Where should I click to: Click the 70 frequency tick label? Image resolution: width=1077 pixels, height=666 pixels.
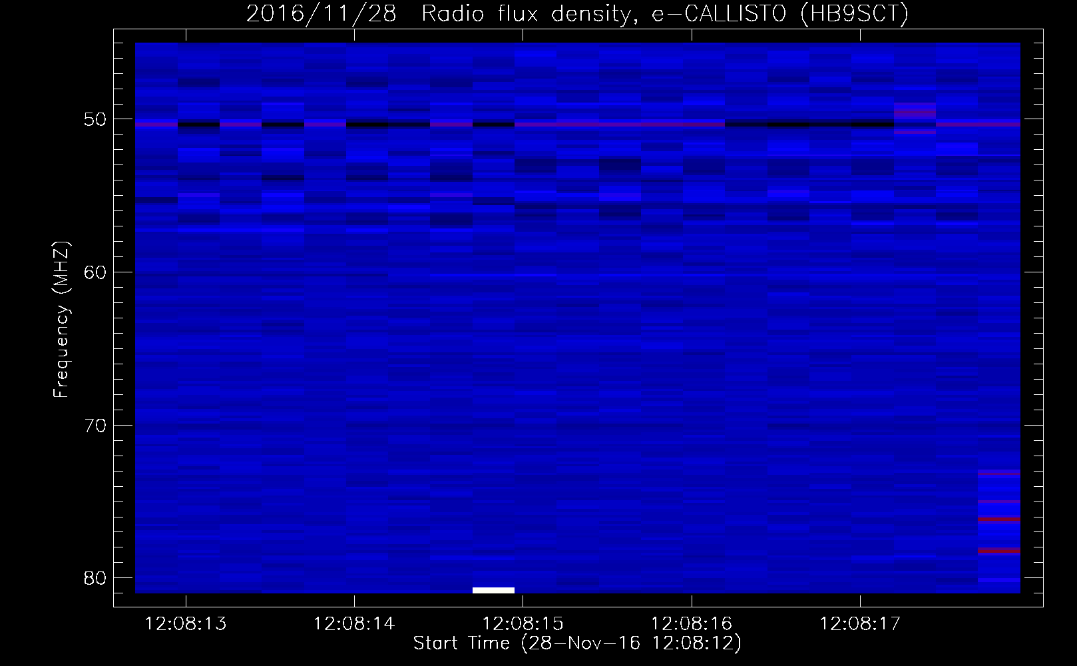click(95, 426)
